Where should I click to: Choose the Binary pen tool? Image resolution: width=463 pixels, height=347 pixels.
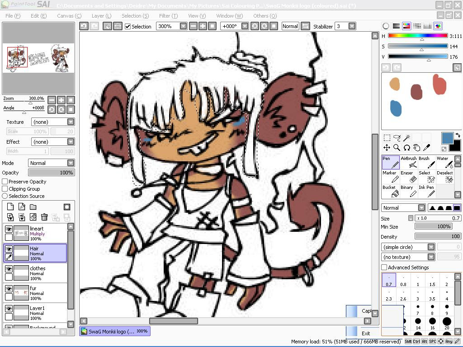pyautogui.click(x=409, y=191)
